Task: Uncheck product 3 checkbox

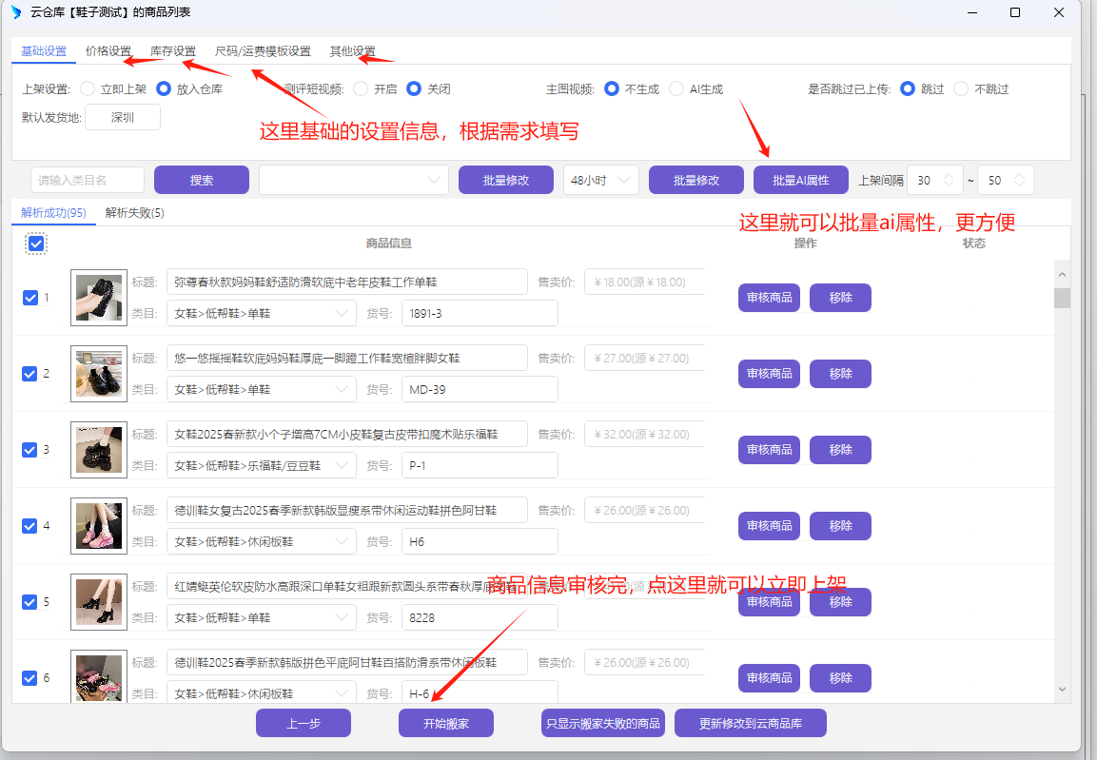Action: [29, 450]
